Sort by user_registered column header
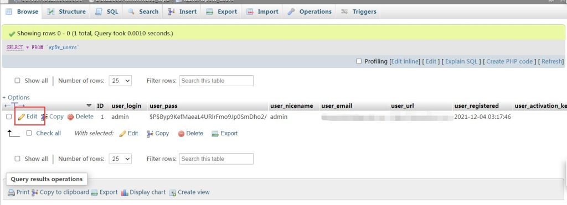The image size is (567, 205). [477, 106]
